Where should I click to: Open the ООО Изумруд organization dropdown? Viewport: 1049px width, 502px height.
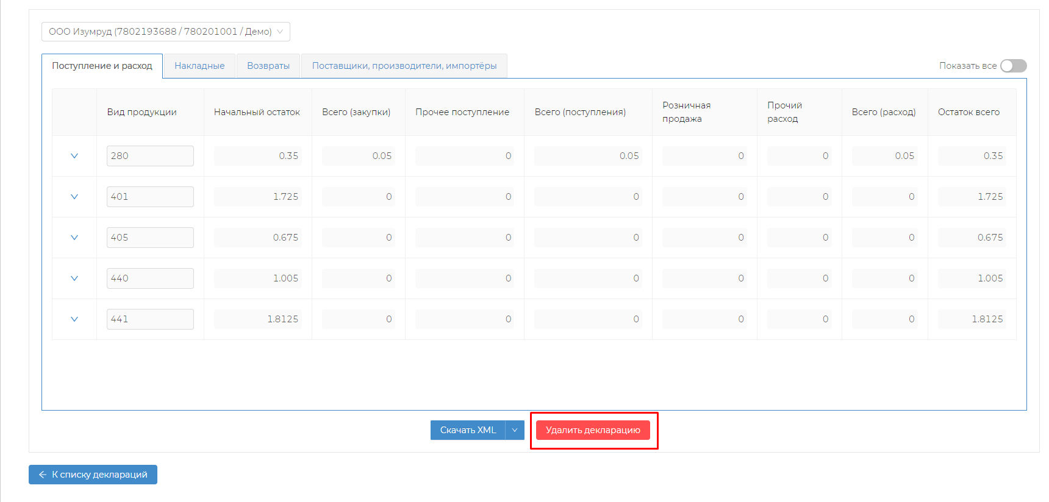coord(165,32)
